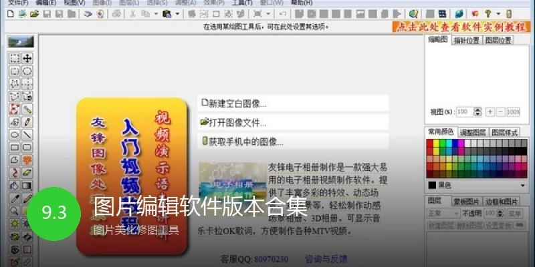This screenshot has width=535, height=267.
Task: Select the eraser tool in tool palette
Action: 27,173
